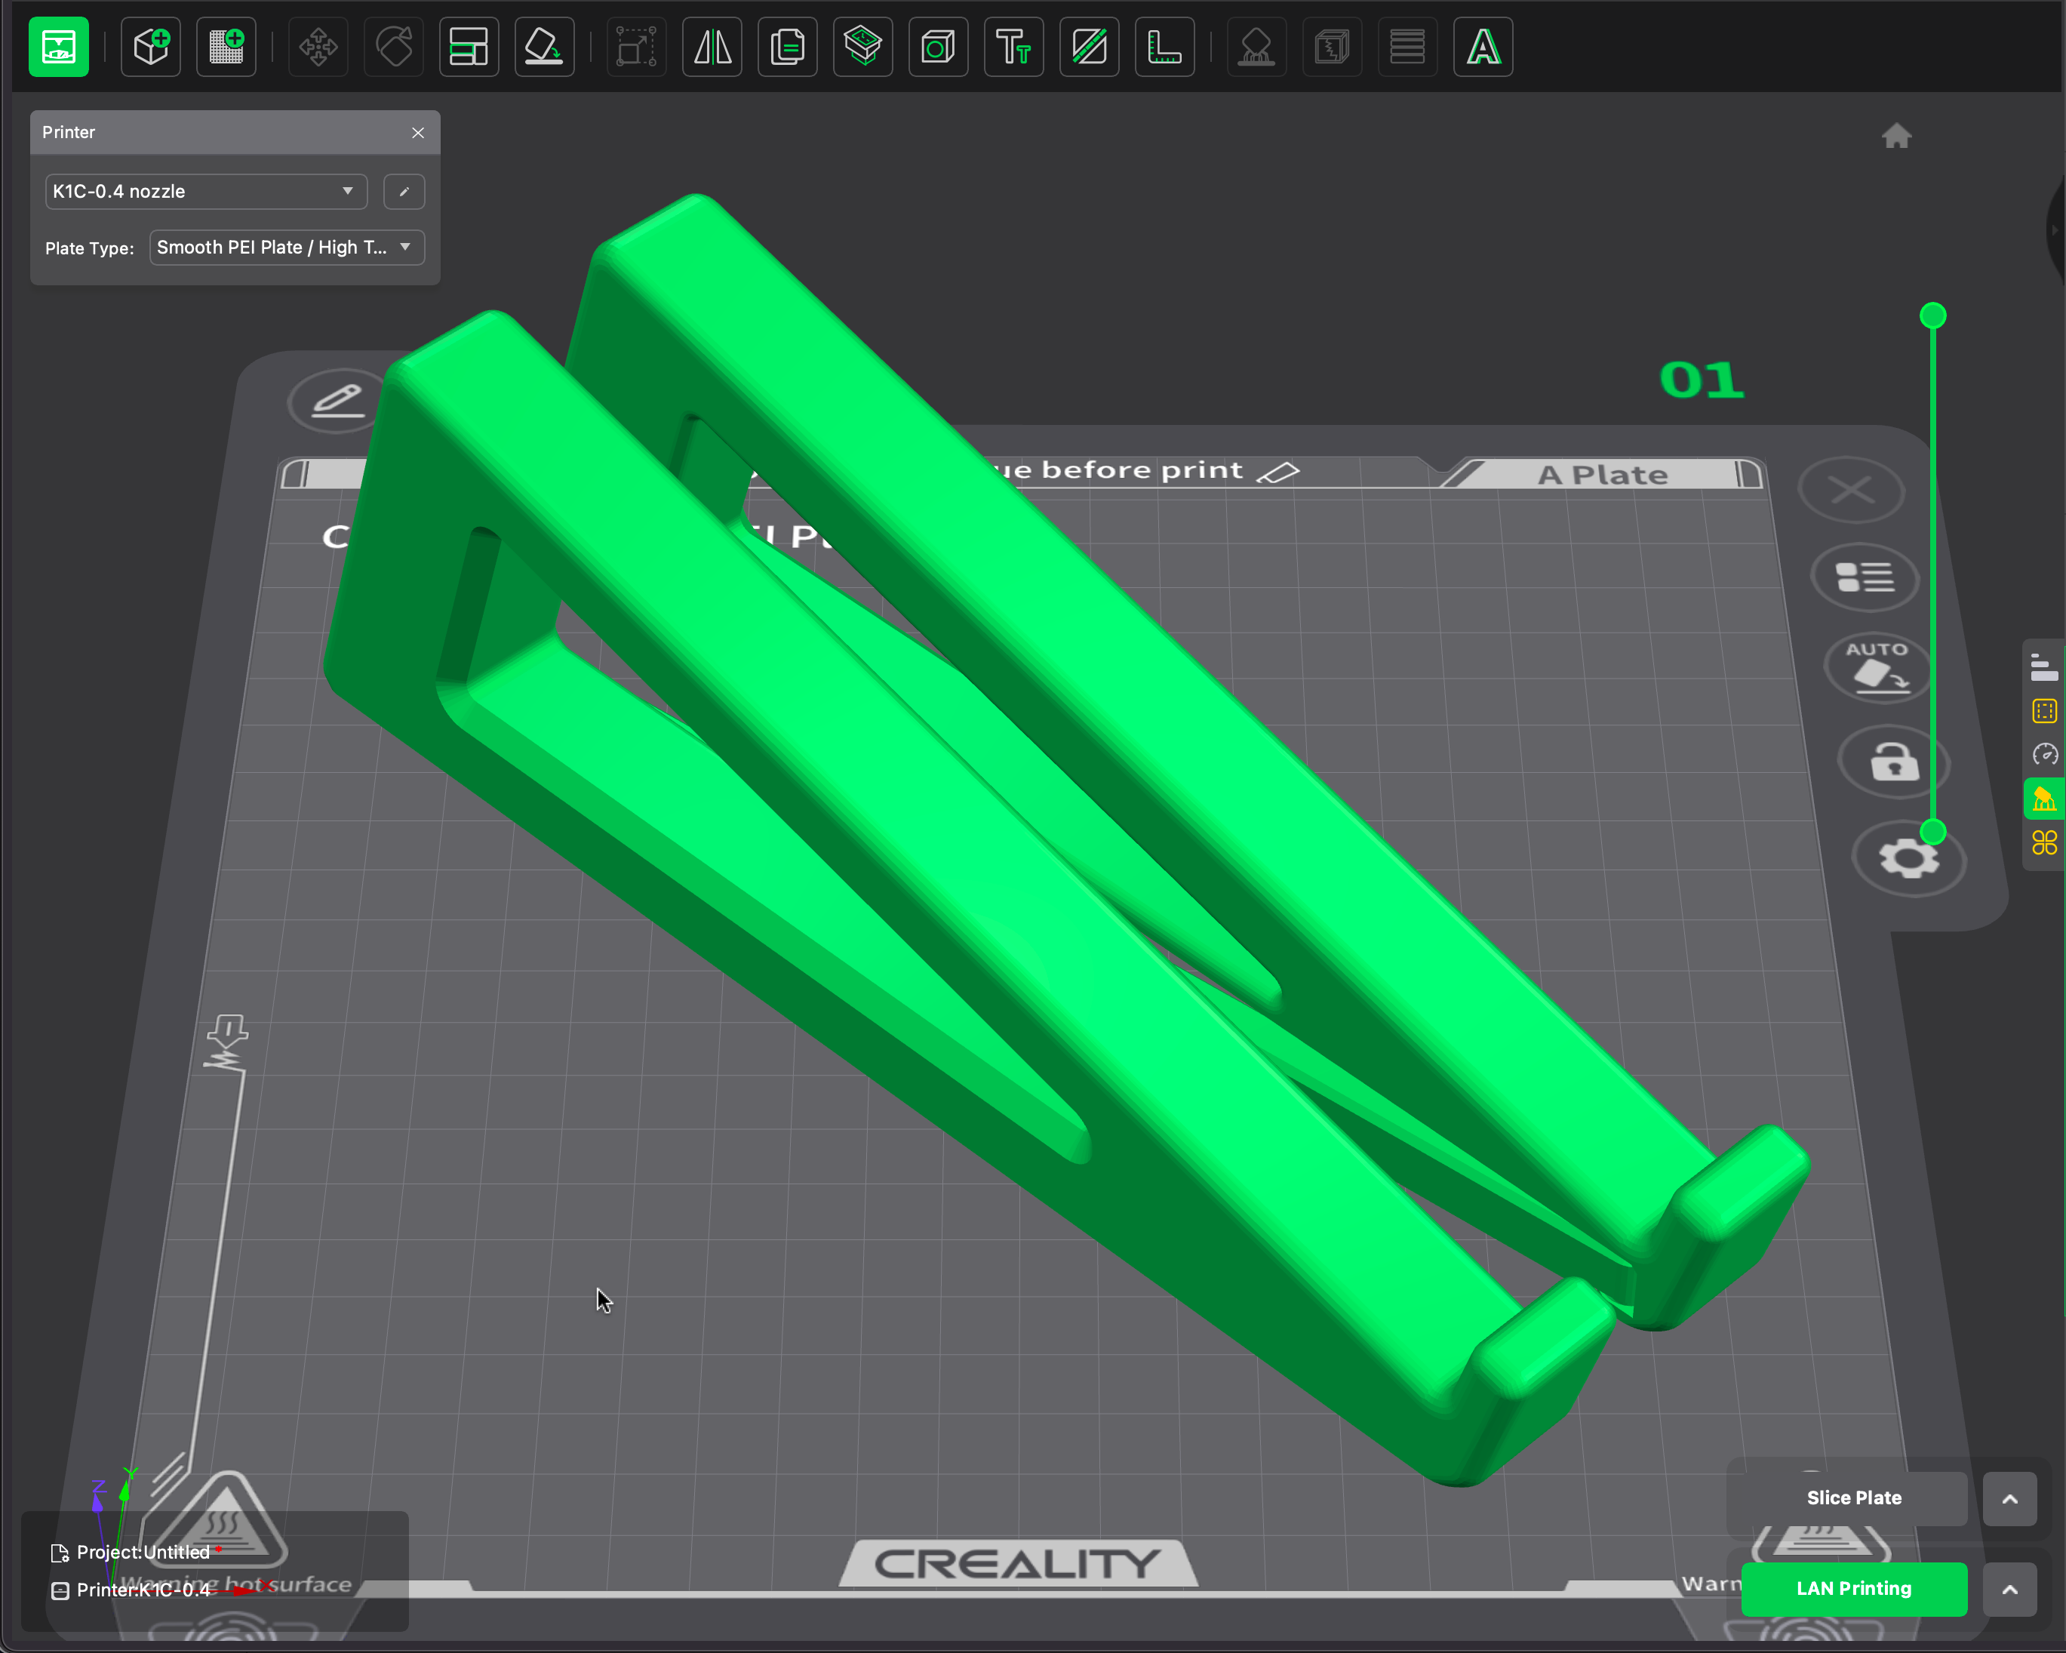Select the Mirror tool icon

712,46
